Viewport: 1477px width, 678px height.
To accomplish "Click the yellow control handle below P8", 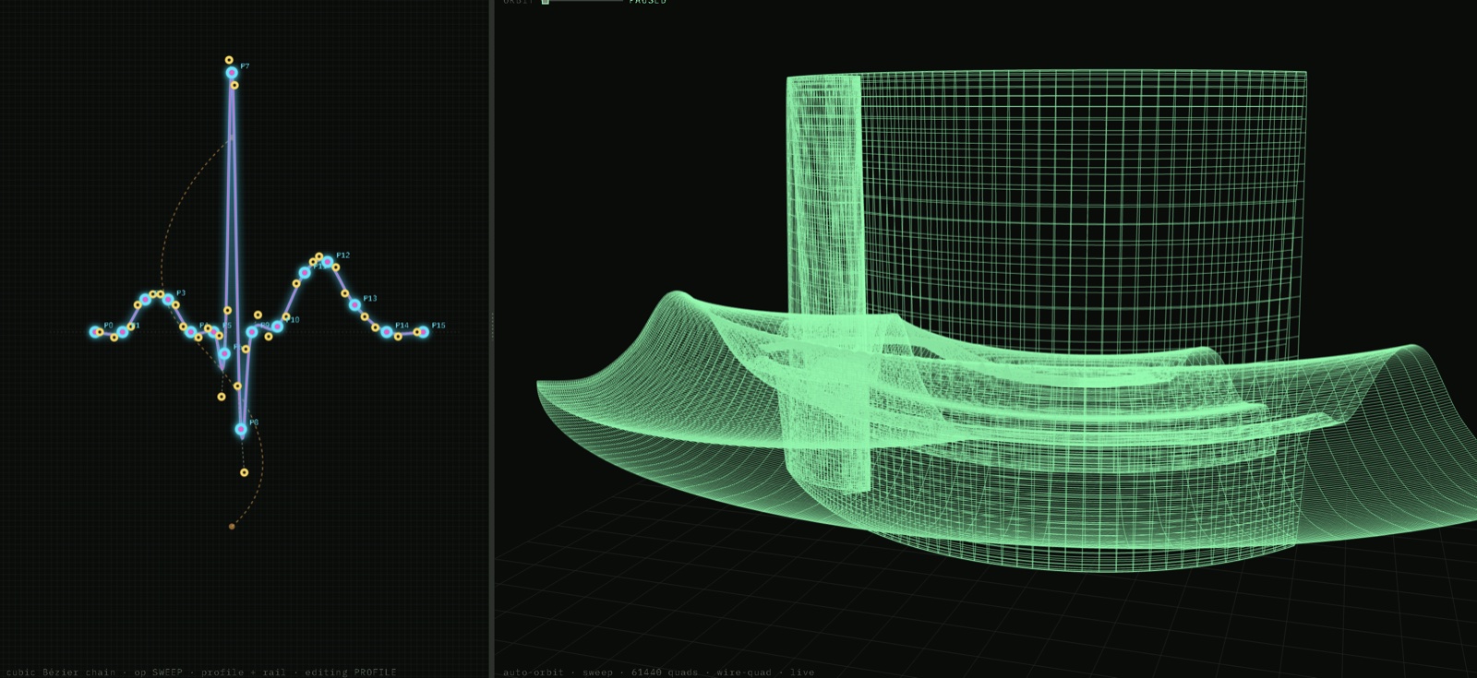I will [244, 472].
